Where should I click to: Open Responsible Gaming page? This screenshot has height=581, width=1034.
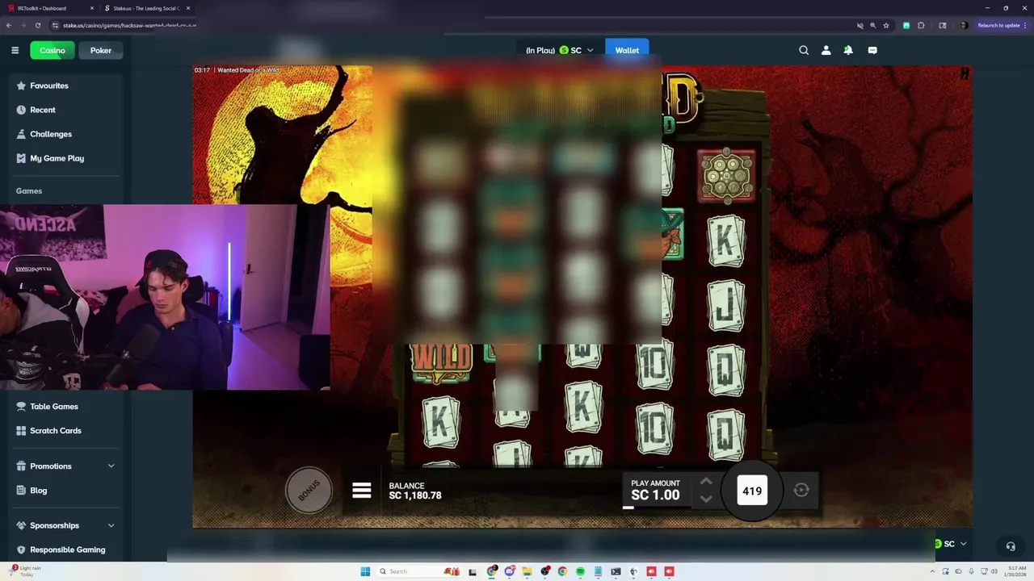[68, 550]
